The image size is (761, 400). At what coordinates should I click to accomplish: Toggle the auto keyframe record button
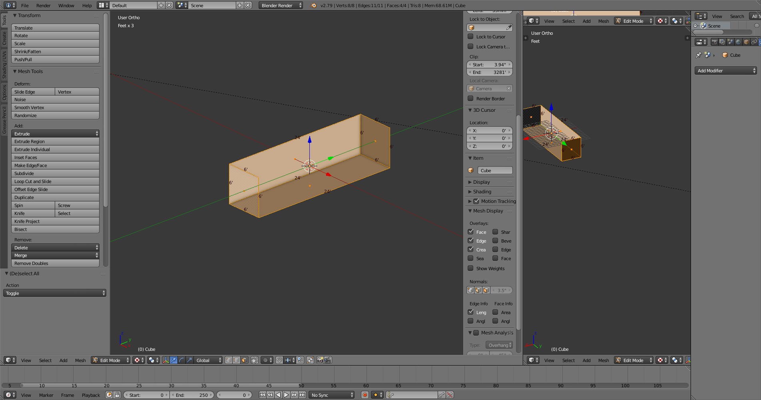tap(365, 395)
